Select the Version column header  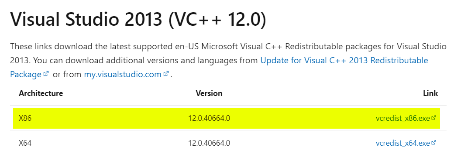pyautogui.click(x=209, y=93)
